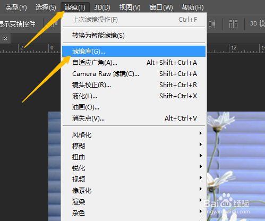Open 滤镜库(G)... filter gallery
This screenshot has height=221, width=265.
point(134,52)
